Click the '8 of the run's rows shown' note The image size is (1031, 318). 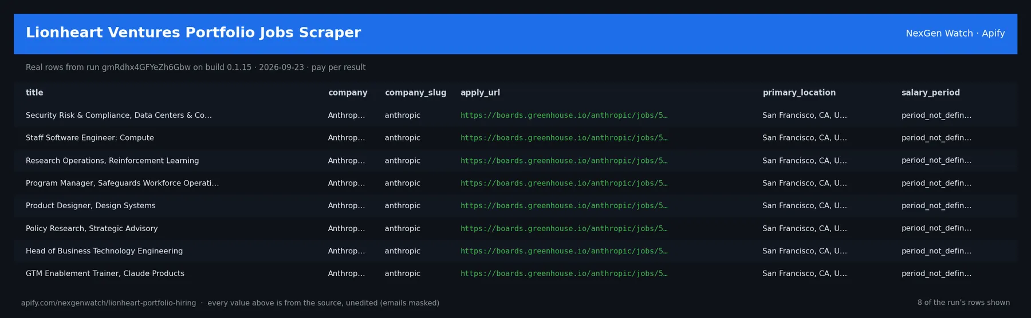pos(963,303)
